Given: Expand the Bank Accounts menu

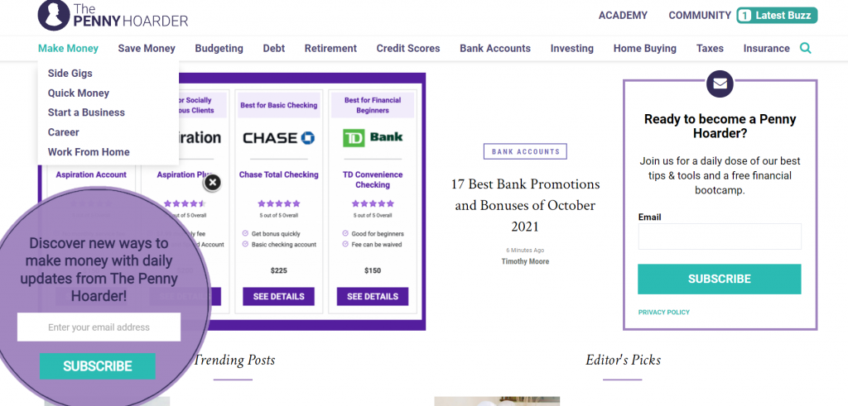Looking at the screenshot, I should coord(495,48).
